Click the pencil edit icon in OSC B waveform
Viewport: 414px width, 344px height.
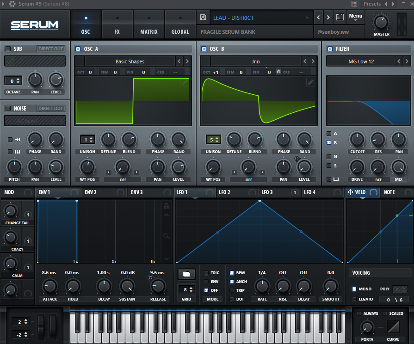pyautogui.click(x=310, y=82)
